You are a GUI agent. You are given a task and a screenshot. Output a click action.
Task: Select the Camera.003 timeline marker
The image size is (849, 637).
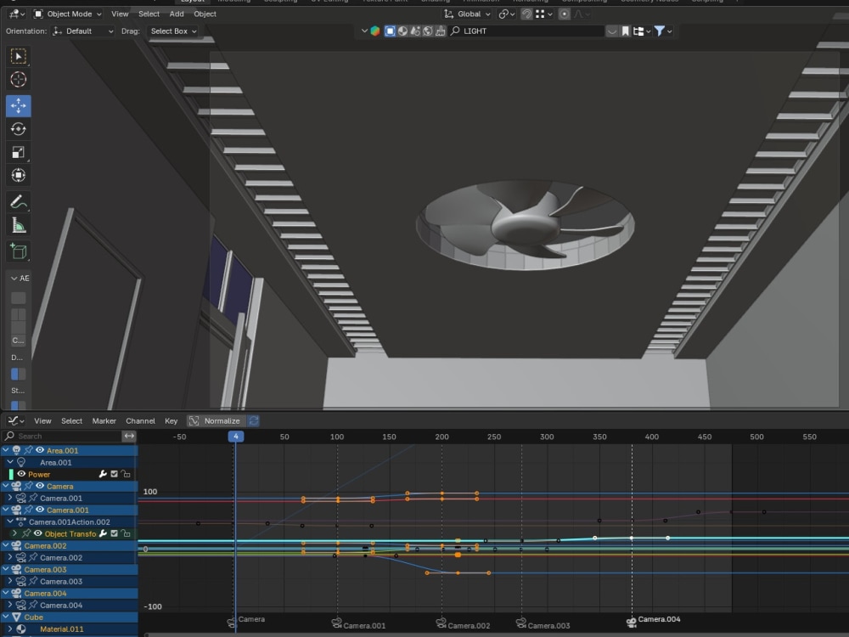(x=521, y=623)
